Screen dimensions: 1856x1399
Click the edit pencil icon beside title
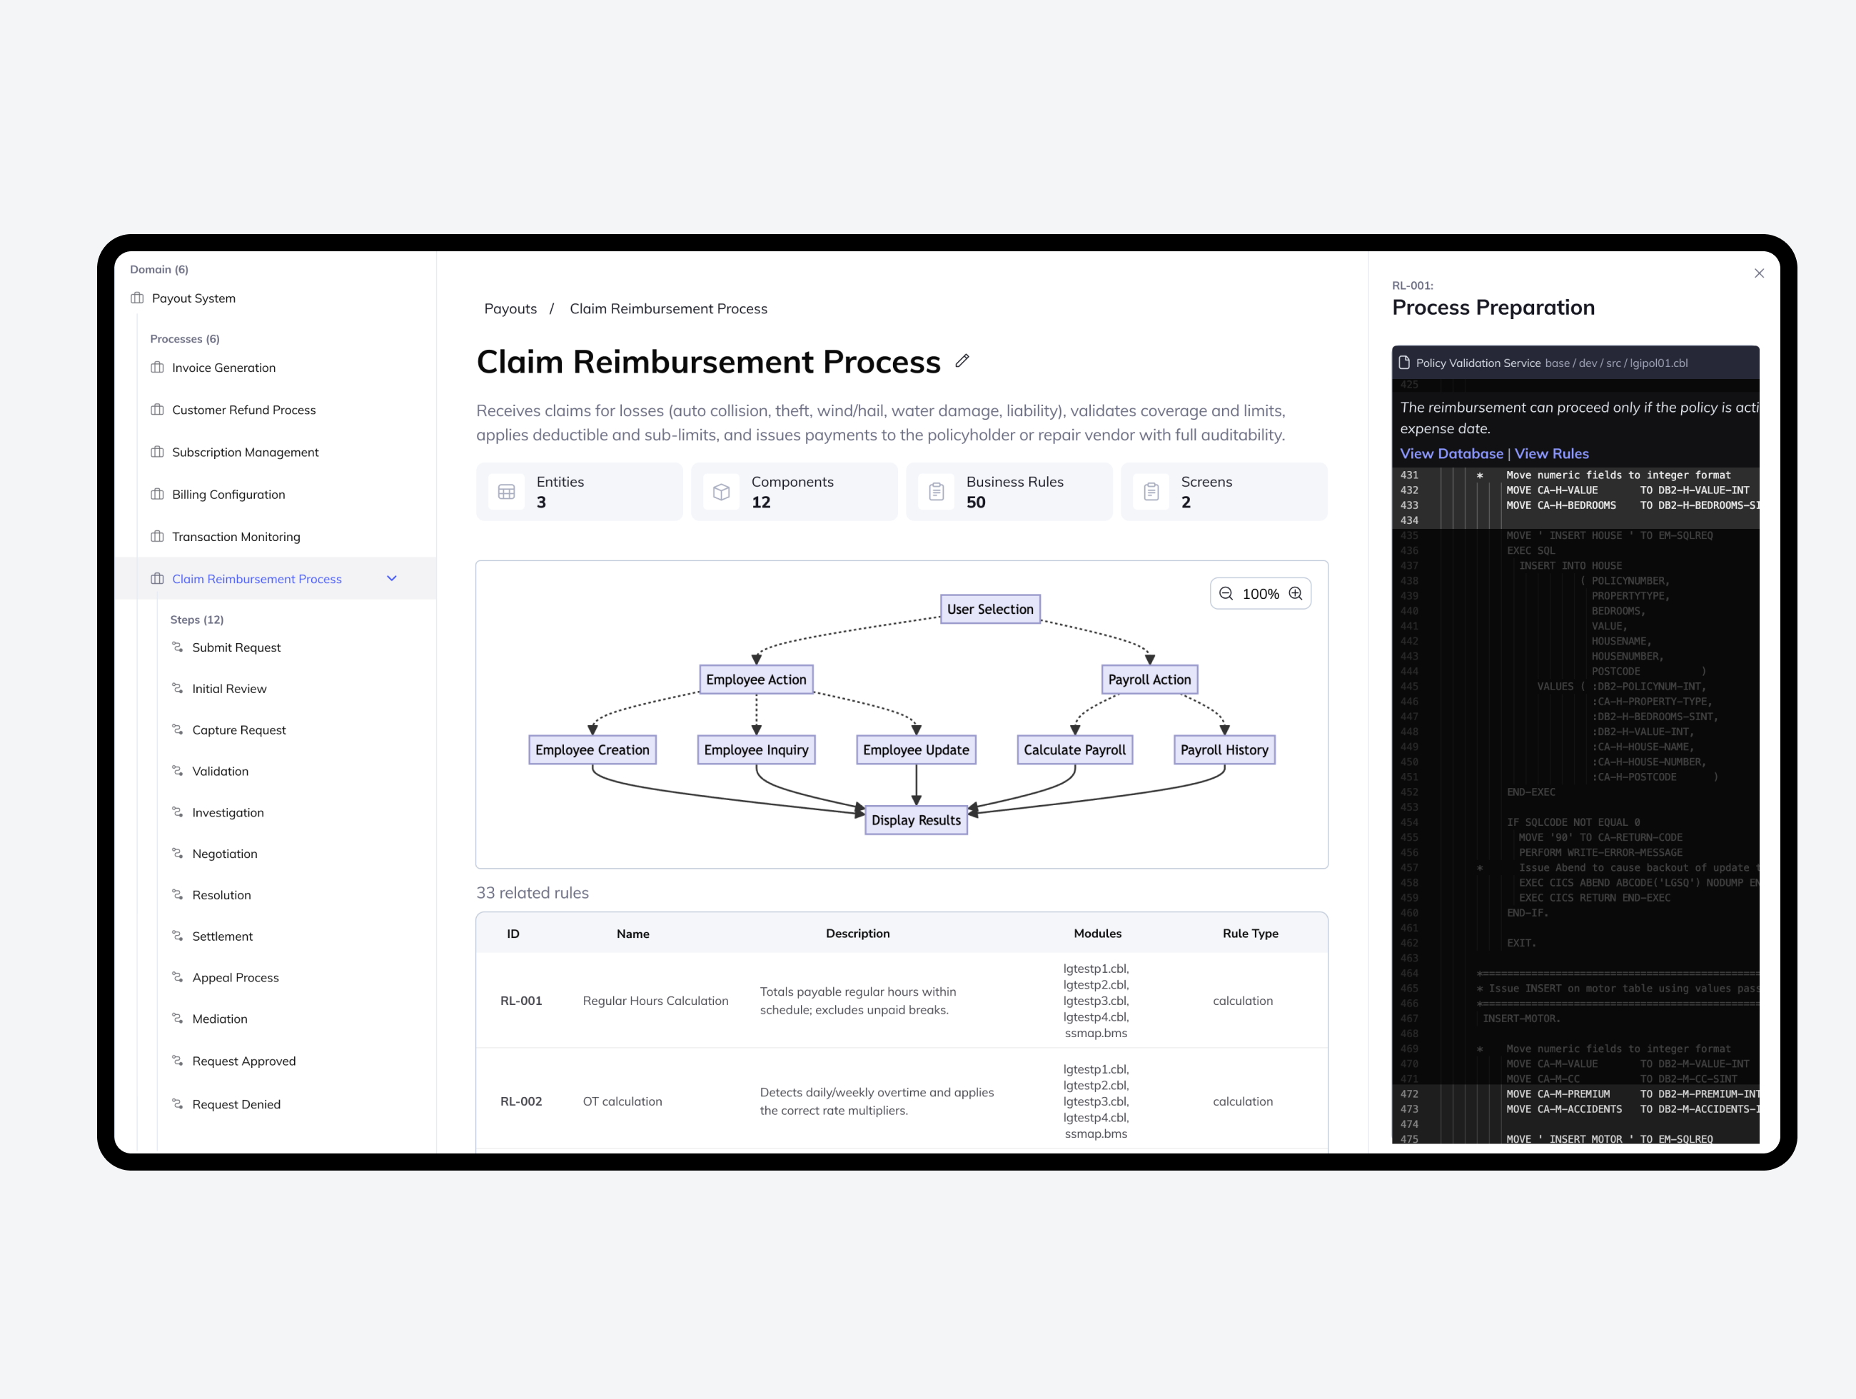point(962,360)
